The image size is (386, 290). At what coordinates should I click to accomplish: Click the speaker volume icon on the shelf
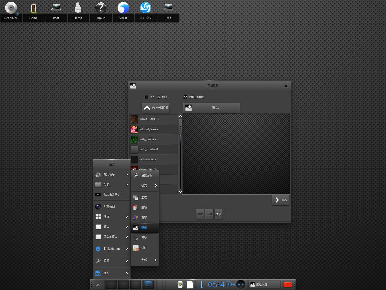(180, 285)
